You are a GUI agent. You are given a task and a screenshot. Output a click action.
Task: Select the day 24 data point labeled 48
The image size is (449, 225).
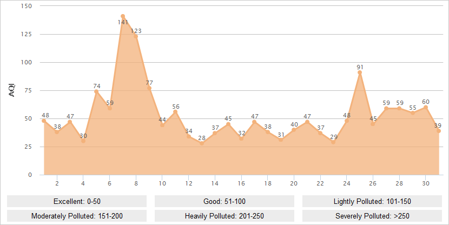[347, 121]
